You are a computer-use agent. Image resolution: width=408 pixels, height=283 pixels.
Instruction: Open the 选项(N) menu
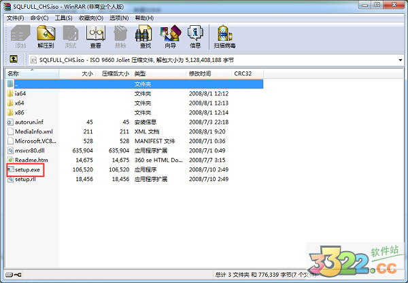(x=119, y=18)
